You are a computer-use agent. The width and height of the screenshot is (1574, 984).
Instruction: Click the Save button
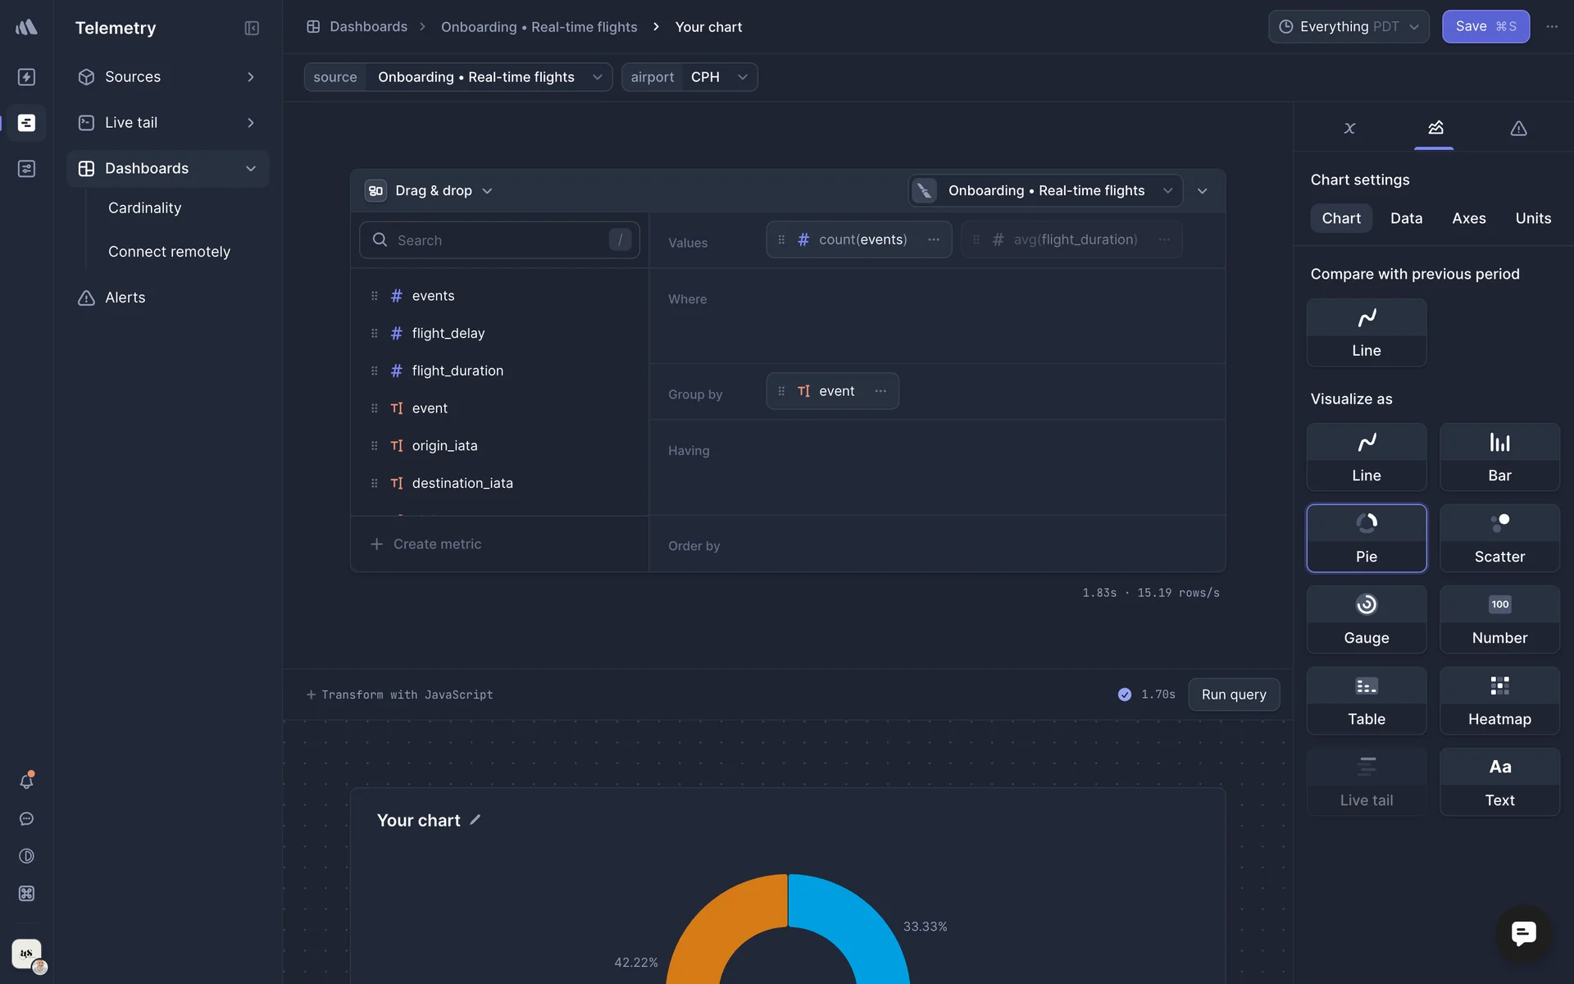(x=1485, y=26)
